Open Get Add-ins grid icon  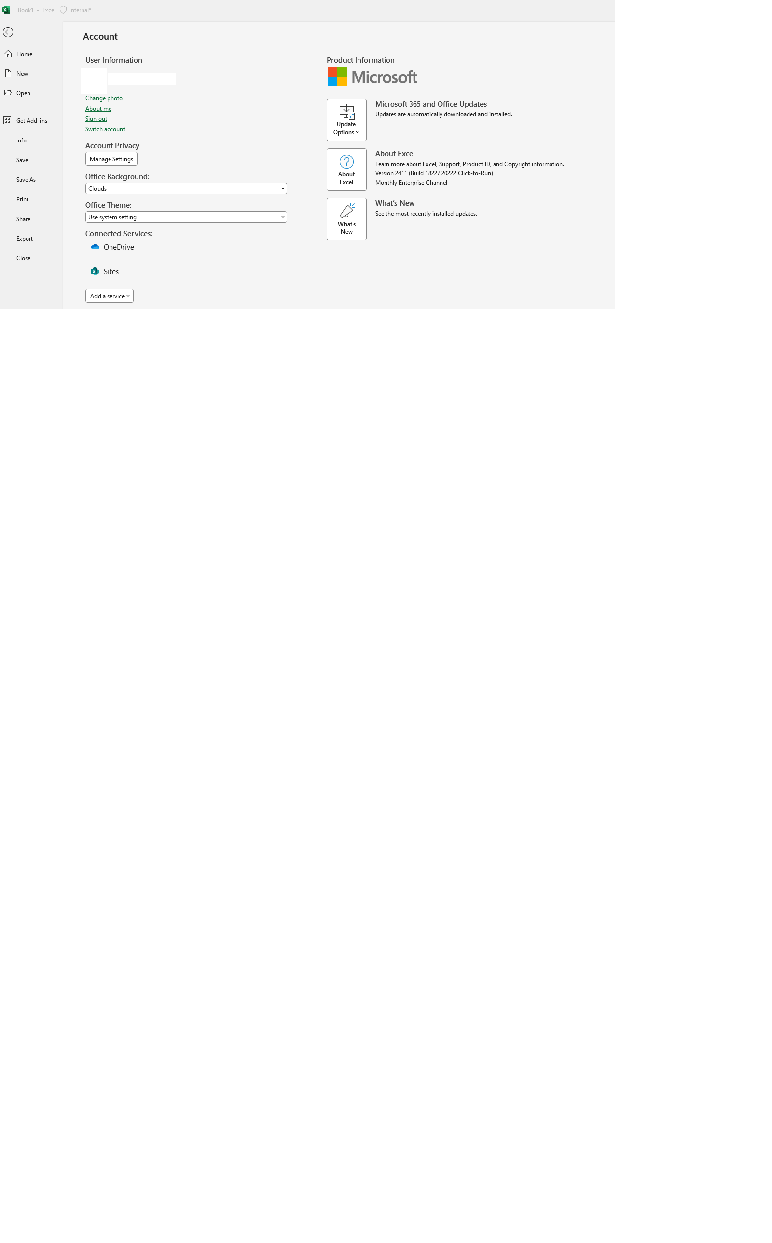click(x=7, y=120)
